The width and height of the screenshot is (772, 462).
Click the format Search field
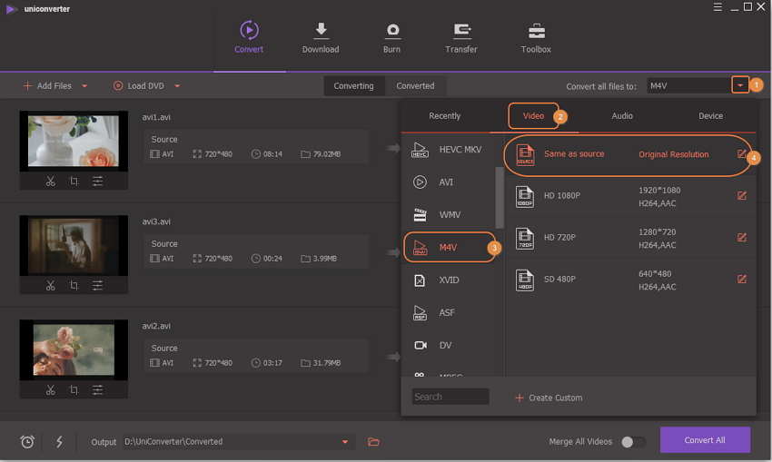pyautogui.click(x=450, y=397)
